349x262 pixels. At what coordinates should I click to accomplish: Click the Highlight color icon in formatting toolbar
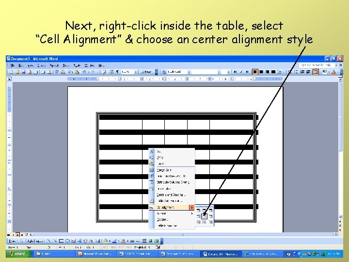[x=324, y=72]
